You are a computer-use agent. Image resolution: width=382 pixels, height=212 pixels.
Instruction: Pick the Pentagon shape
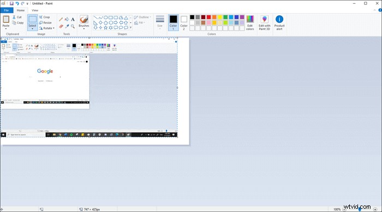[x=106, y=22]
